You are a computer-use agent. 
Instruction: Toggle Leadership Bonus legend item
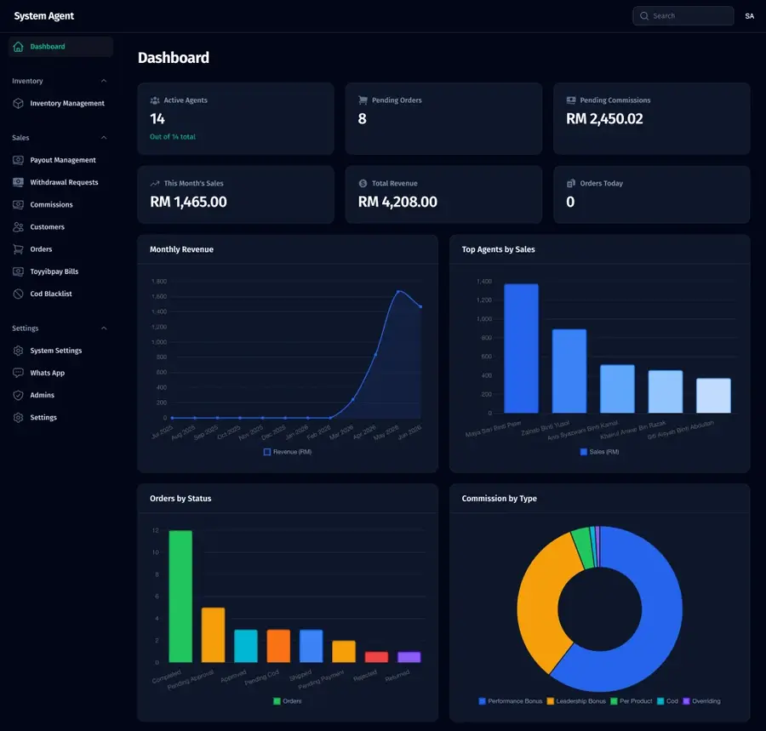(x=576, y=701)
